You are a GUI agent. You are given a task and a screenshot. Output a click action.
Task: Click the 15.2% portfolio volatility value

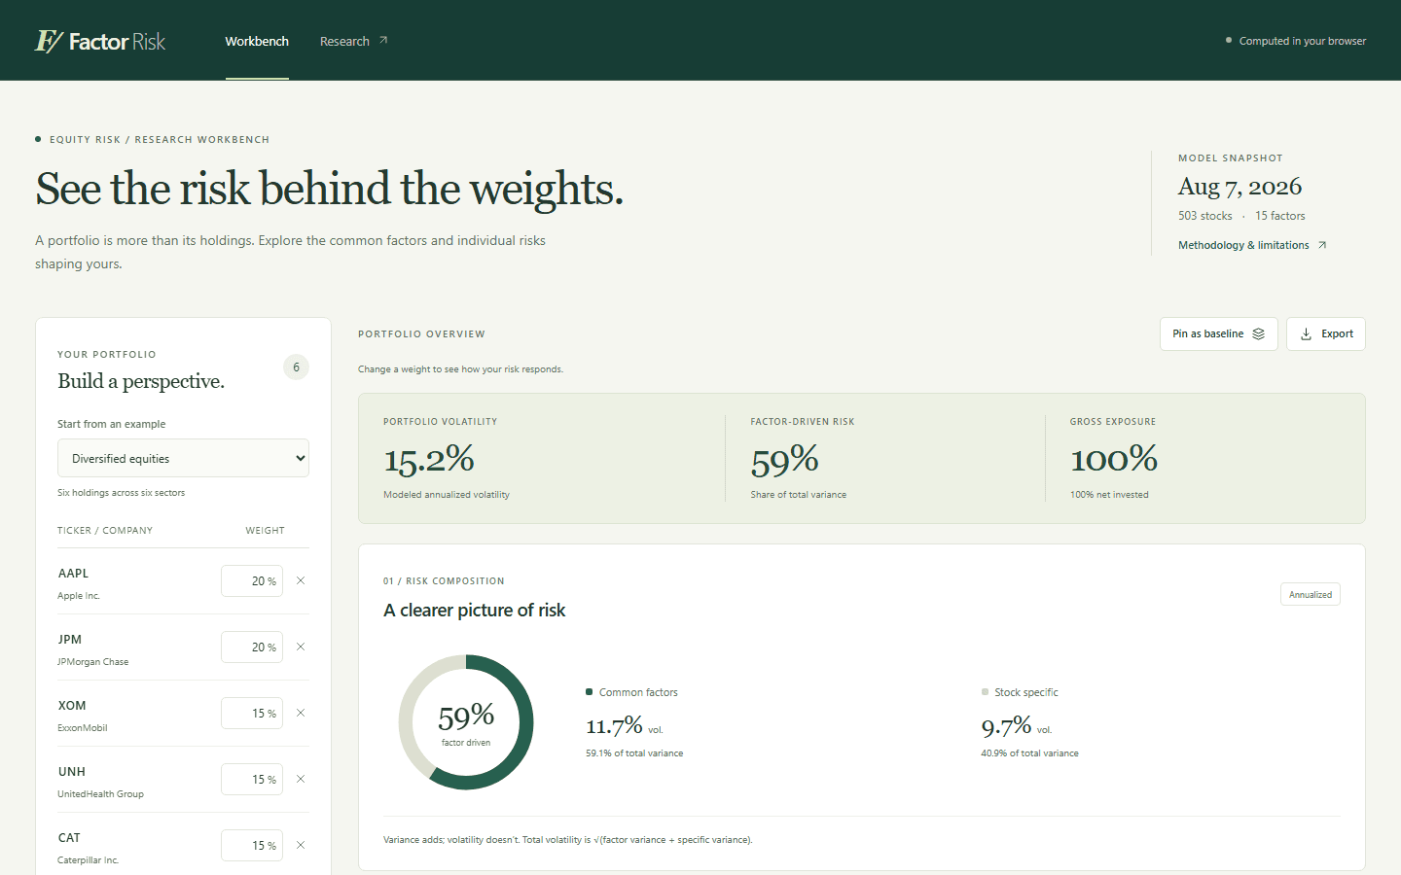[x=429, y=459]
